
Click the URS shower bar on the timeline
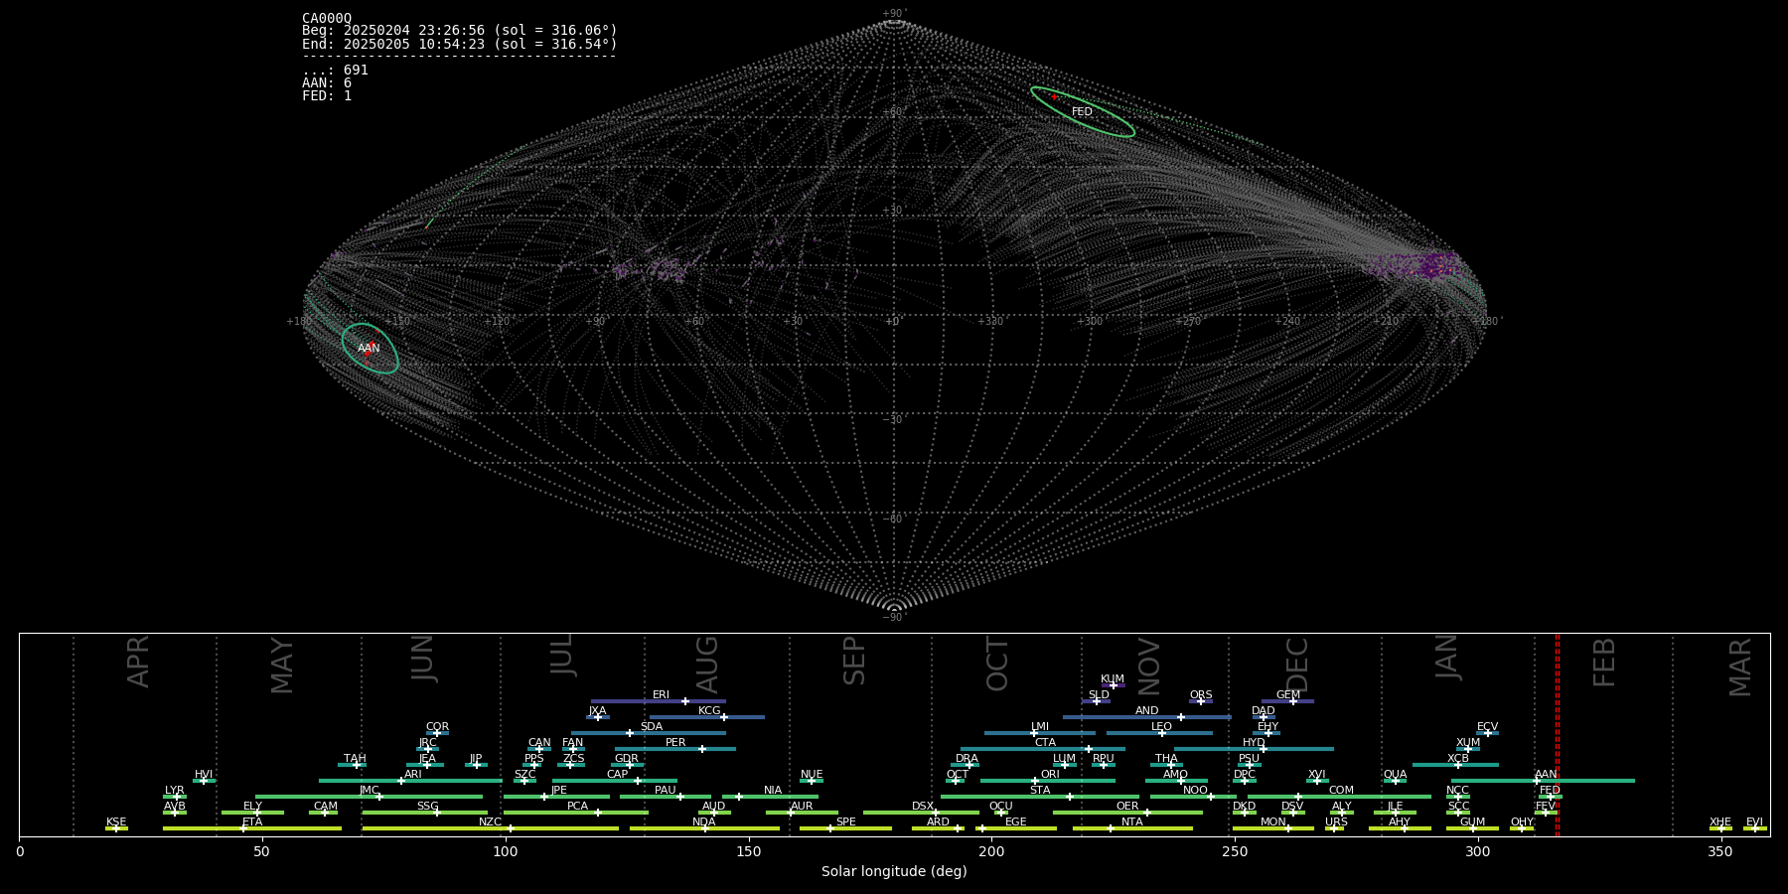[x=1334, y=828]
